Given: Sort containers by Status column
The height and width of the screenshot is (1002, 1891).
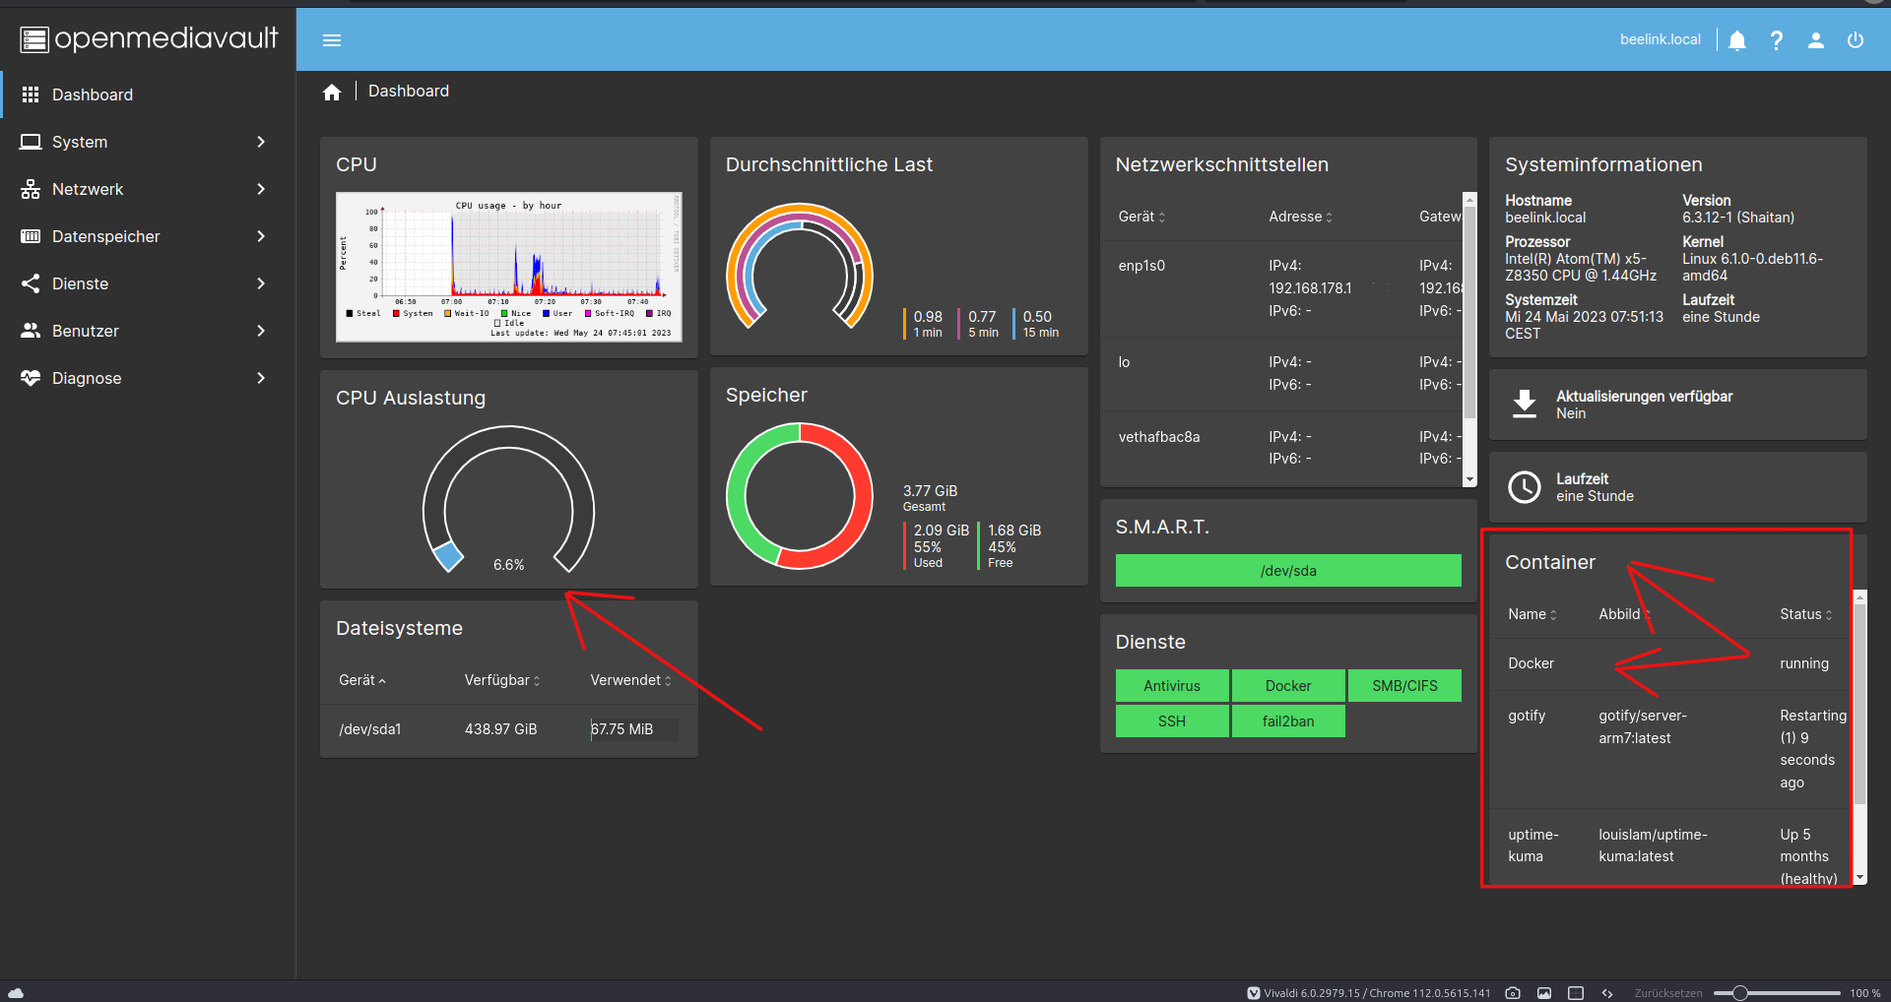Looking at the screenshot, I should (1806, 614).
